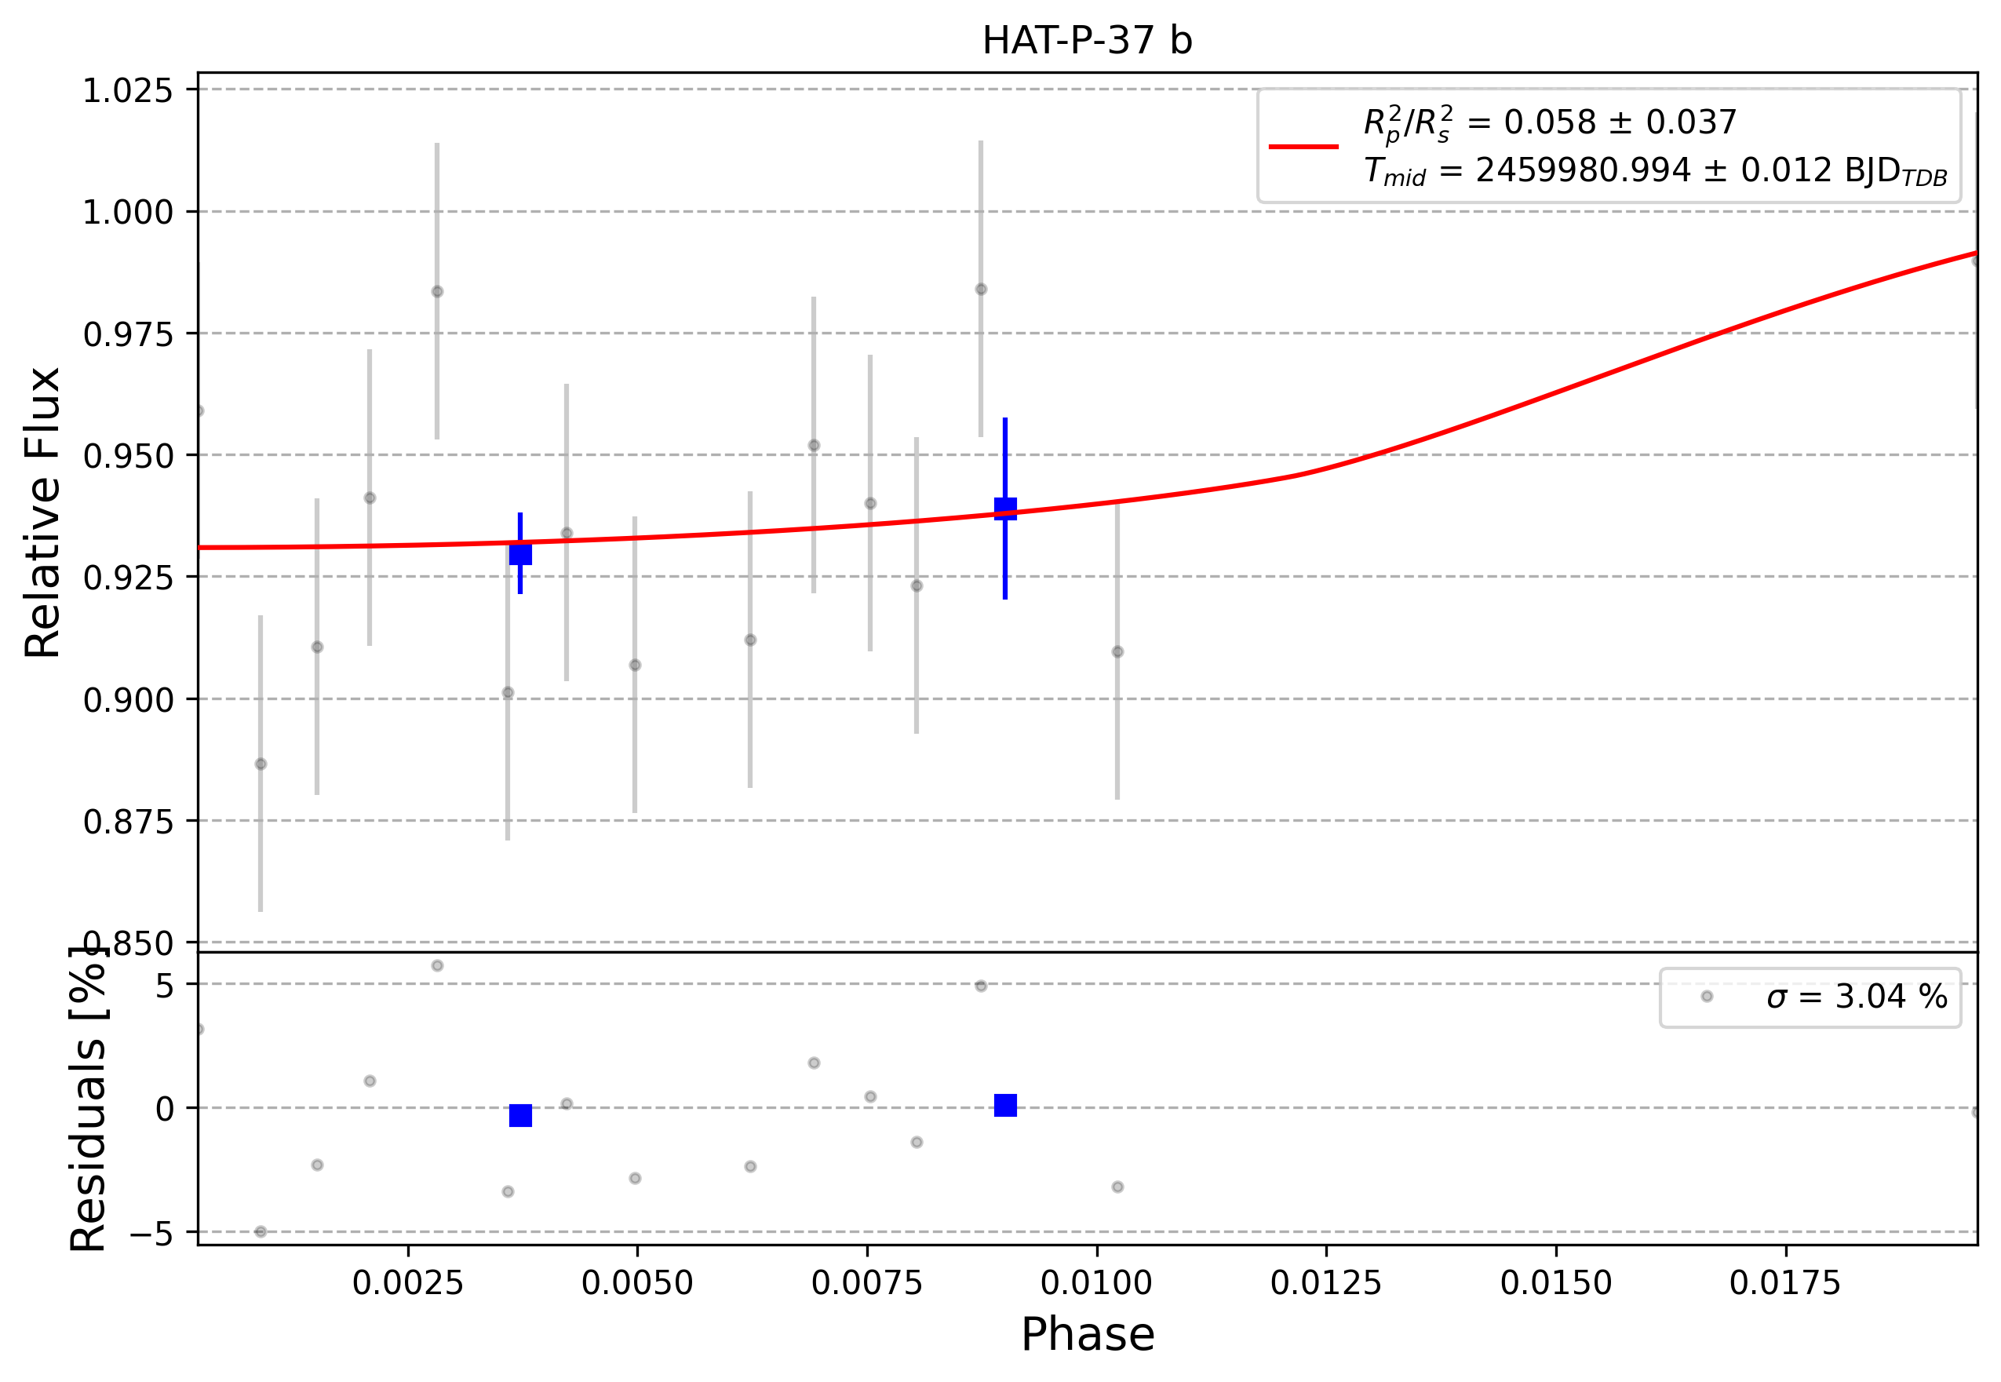This screenshot has height=1382, width=2001.
Task: Click blue binned square near phase 0.0037 in flux panel
Action: [520, 554]
